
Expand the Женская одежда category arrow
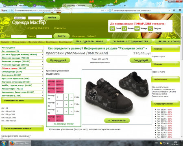pyautogui.click(x=42, y=58)
